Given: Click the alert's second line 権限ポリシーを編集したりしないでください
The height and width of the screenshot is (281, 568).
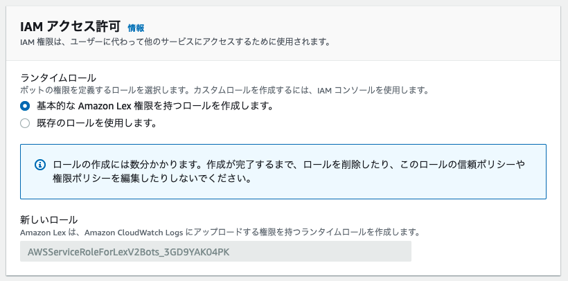Looking at the screenshot, I should tap(152, 179).
